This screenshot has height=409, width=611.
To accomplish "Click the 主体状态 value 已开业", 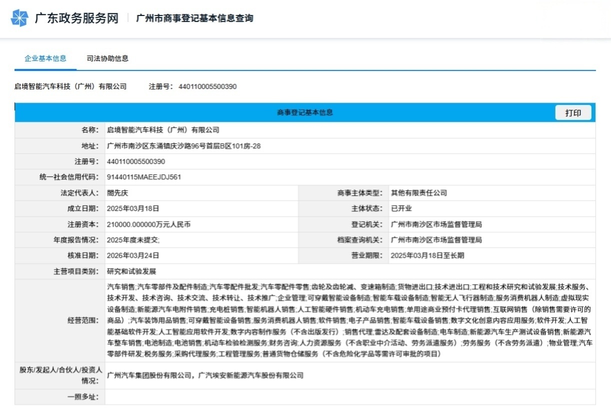I will 401,208.
